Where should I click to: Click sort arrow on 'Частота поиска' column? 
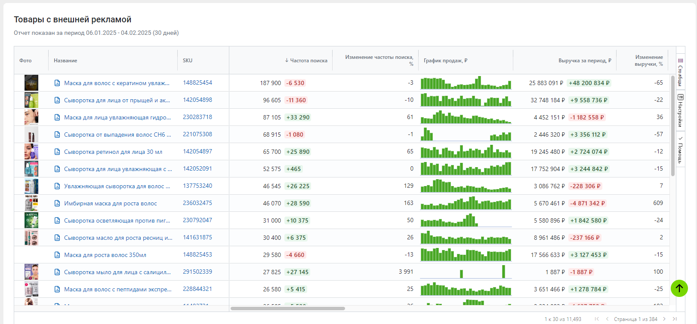pos(287,61)
